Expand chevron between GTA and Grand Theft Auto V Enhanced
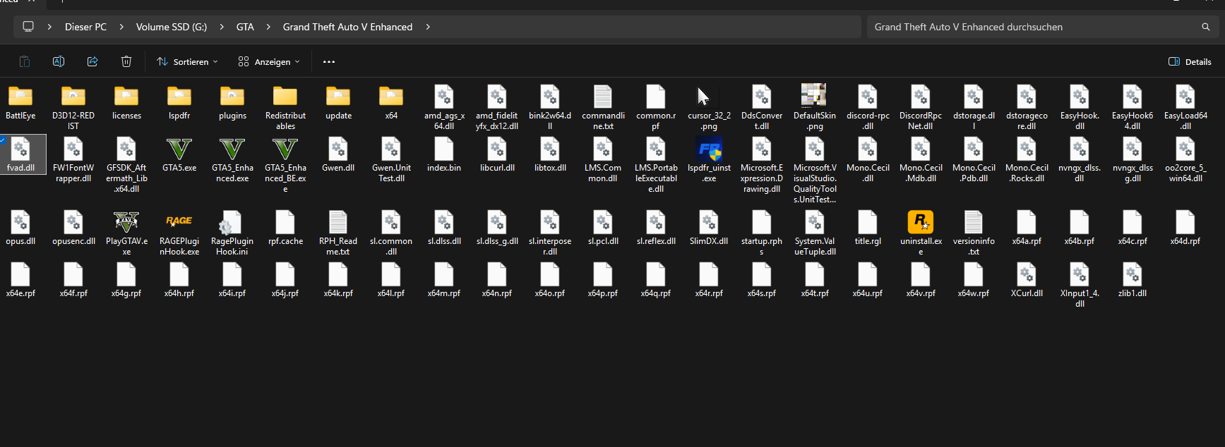1225x447 pixels. coord(268,27)
